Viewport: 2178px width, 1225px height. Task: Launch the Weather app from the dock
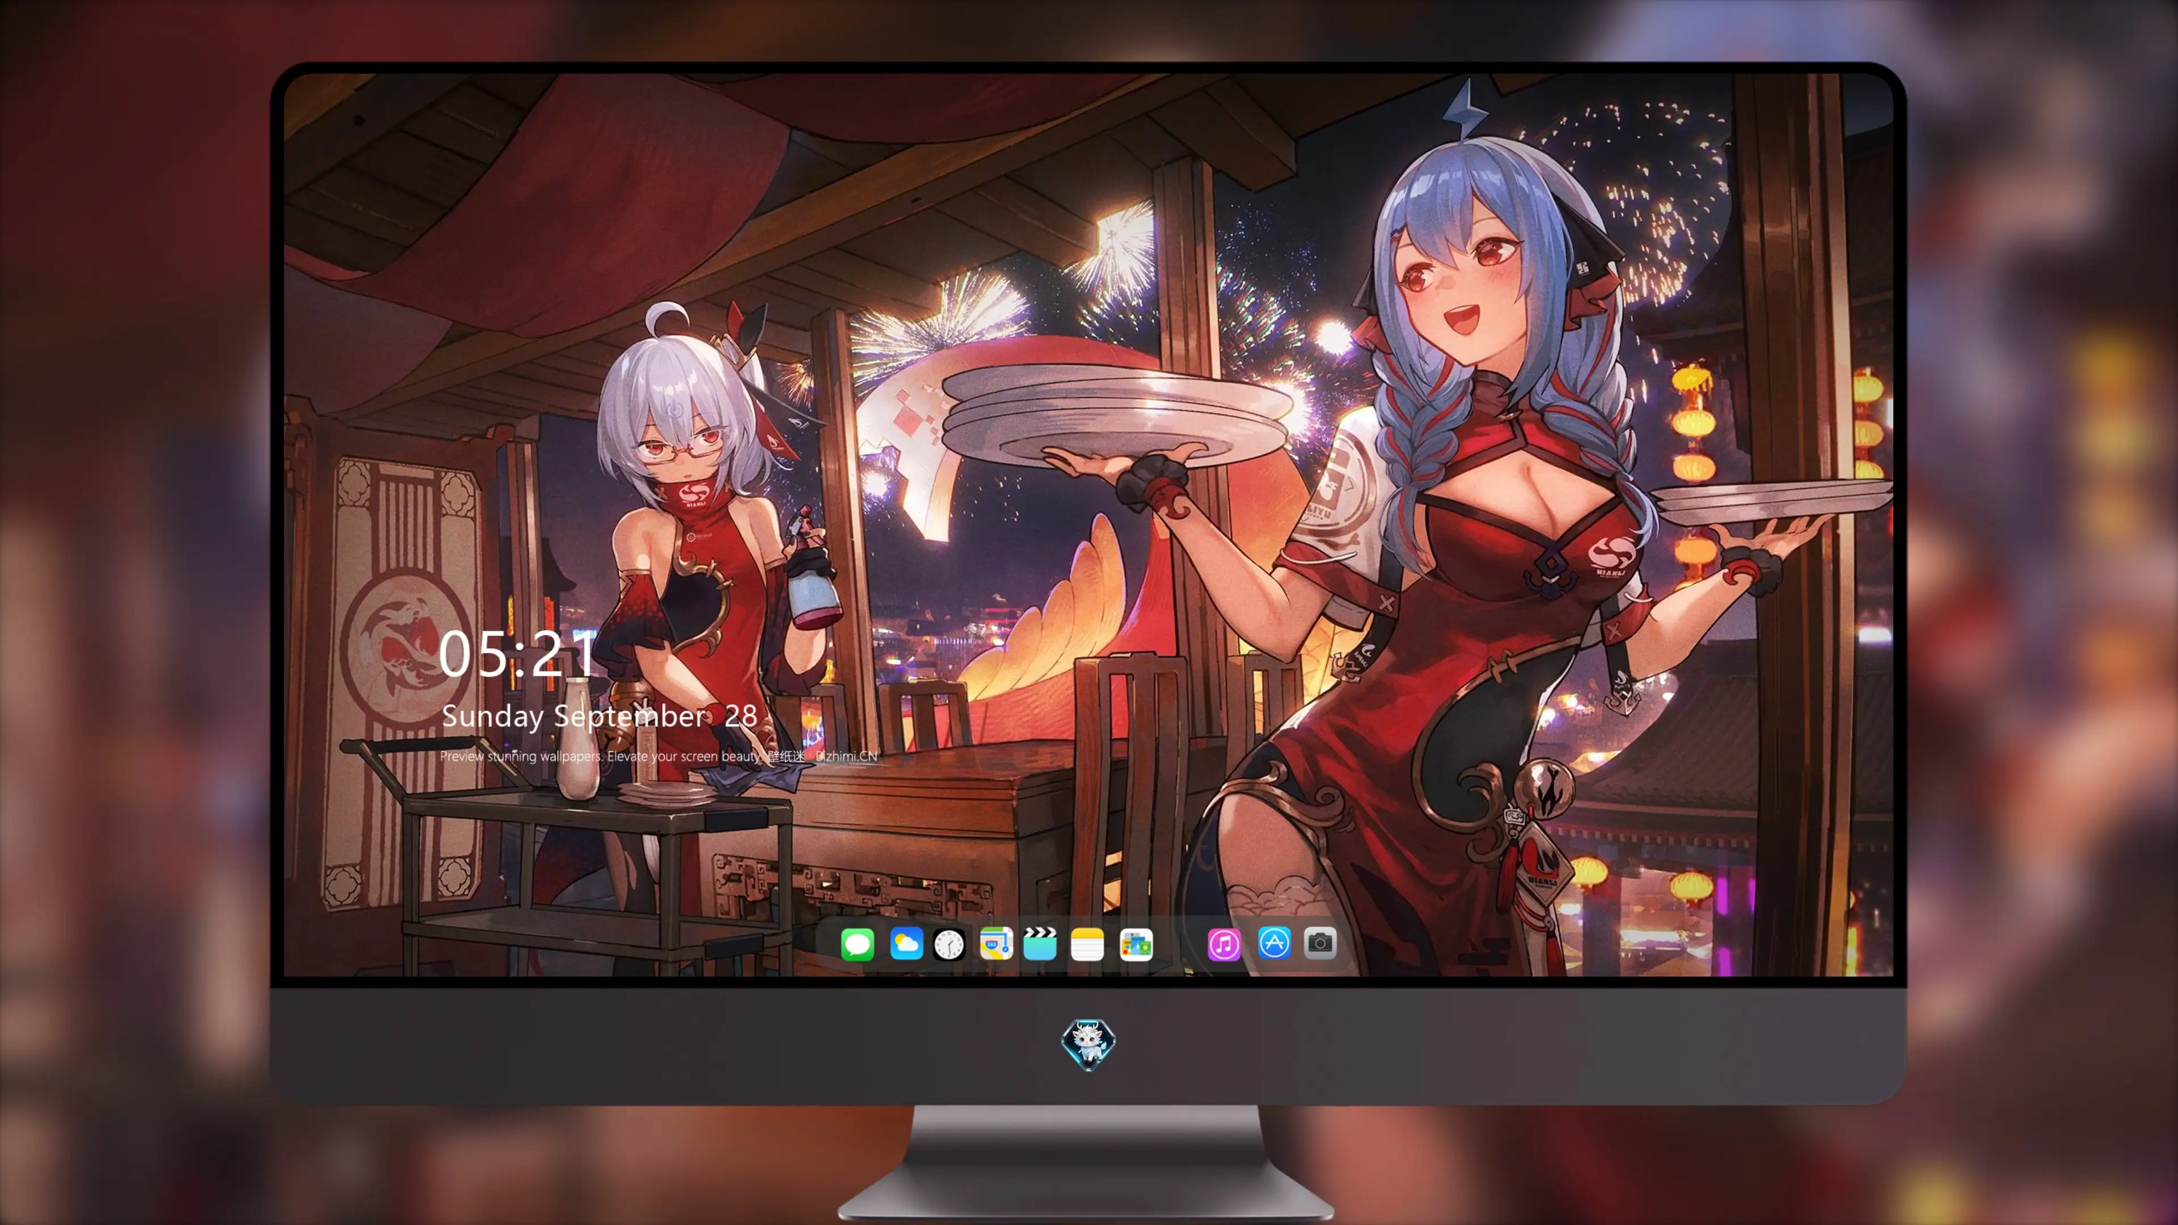pos(906,944)
